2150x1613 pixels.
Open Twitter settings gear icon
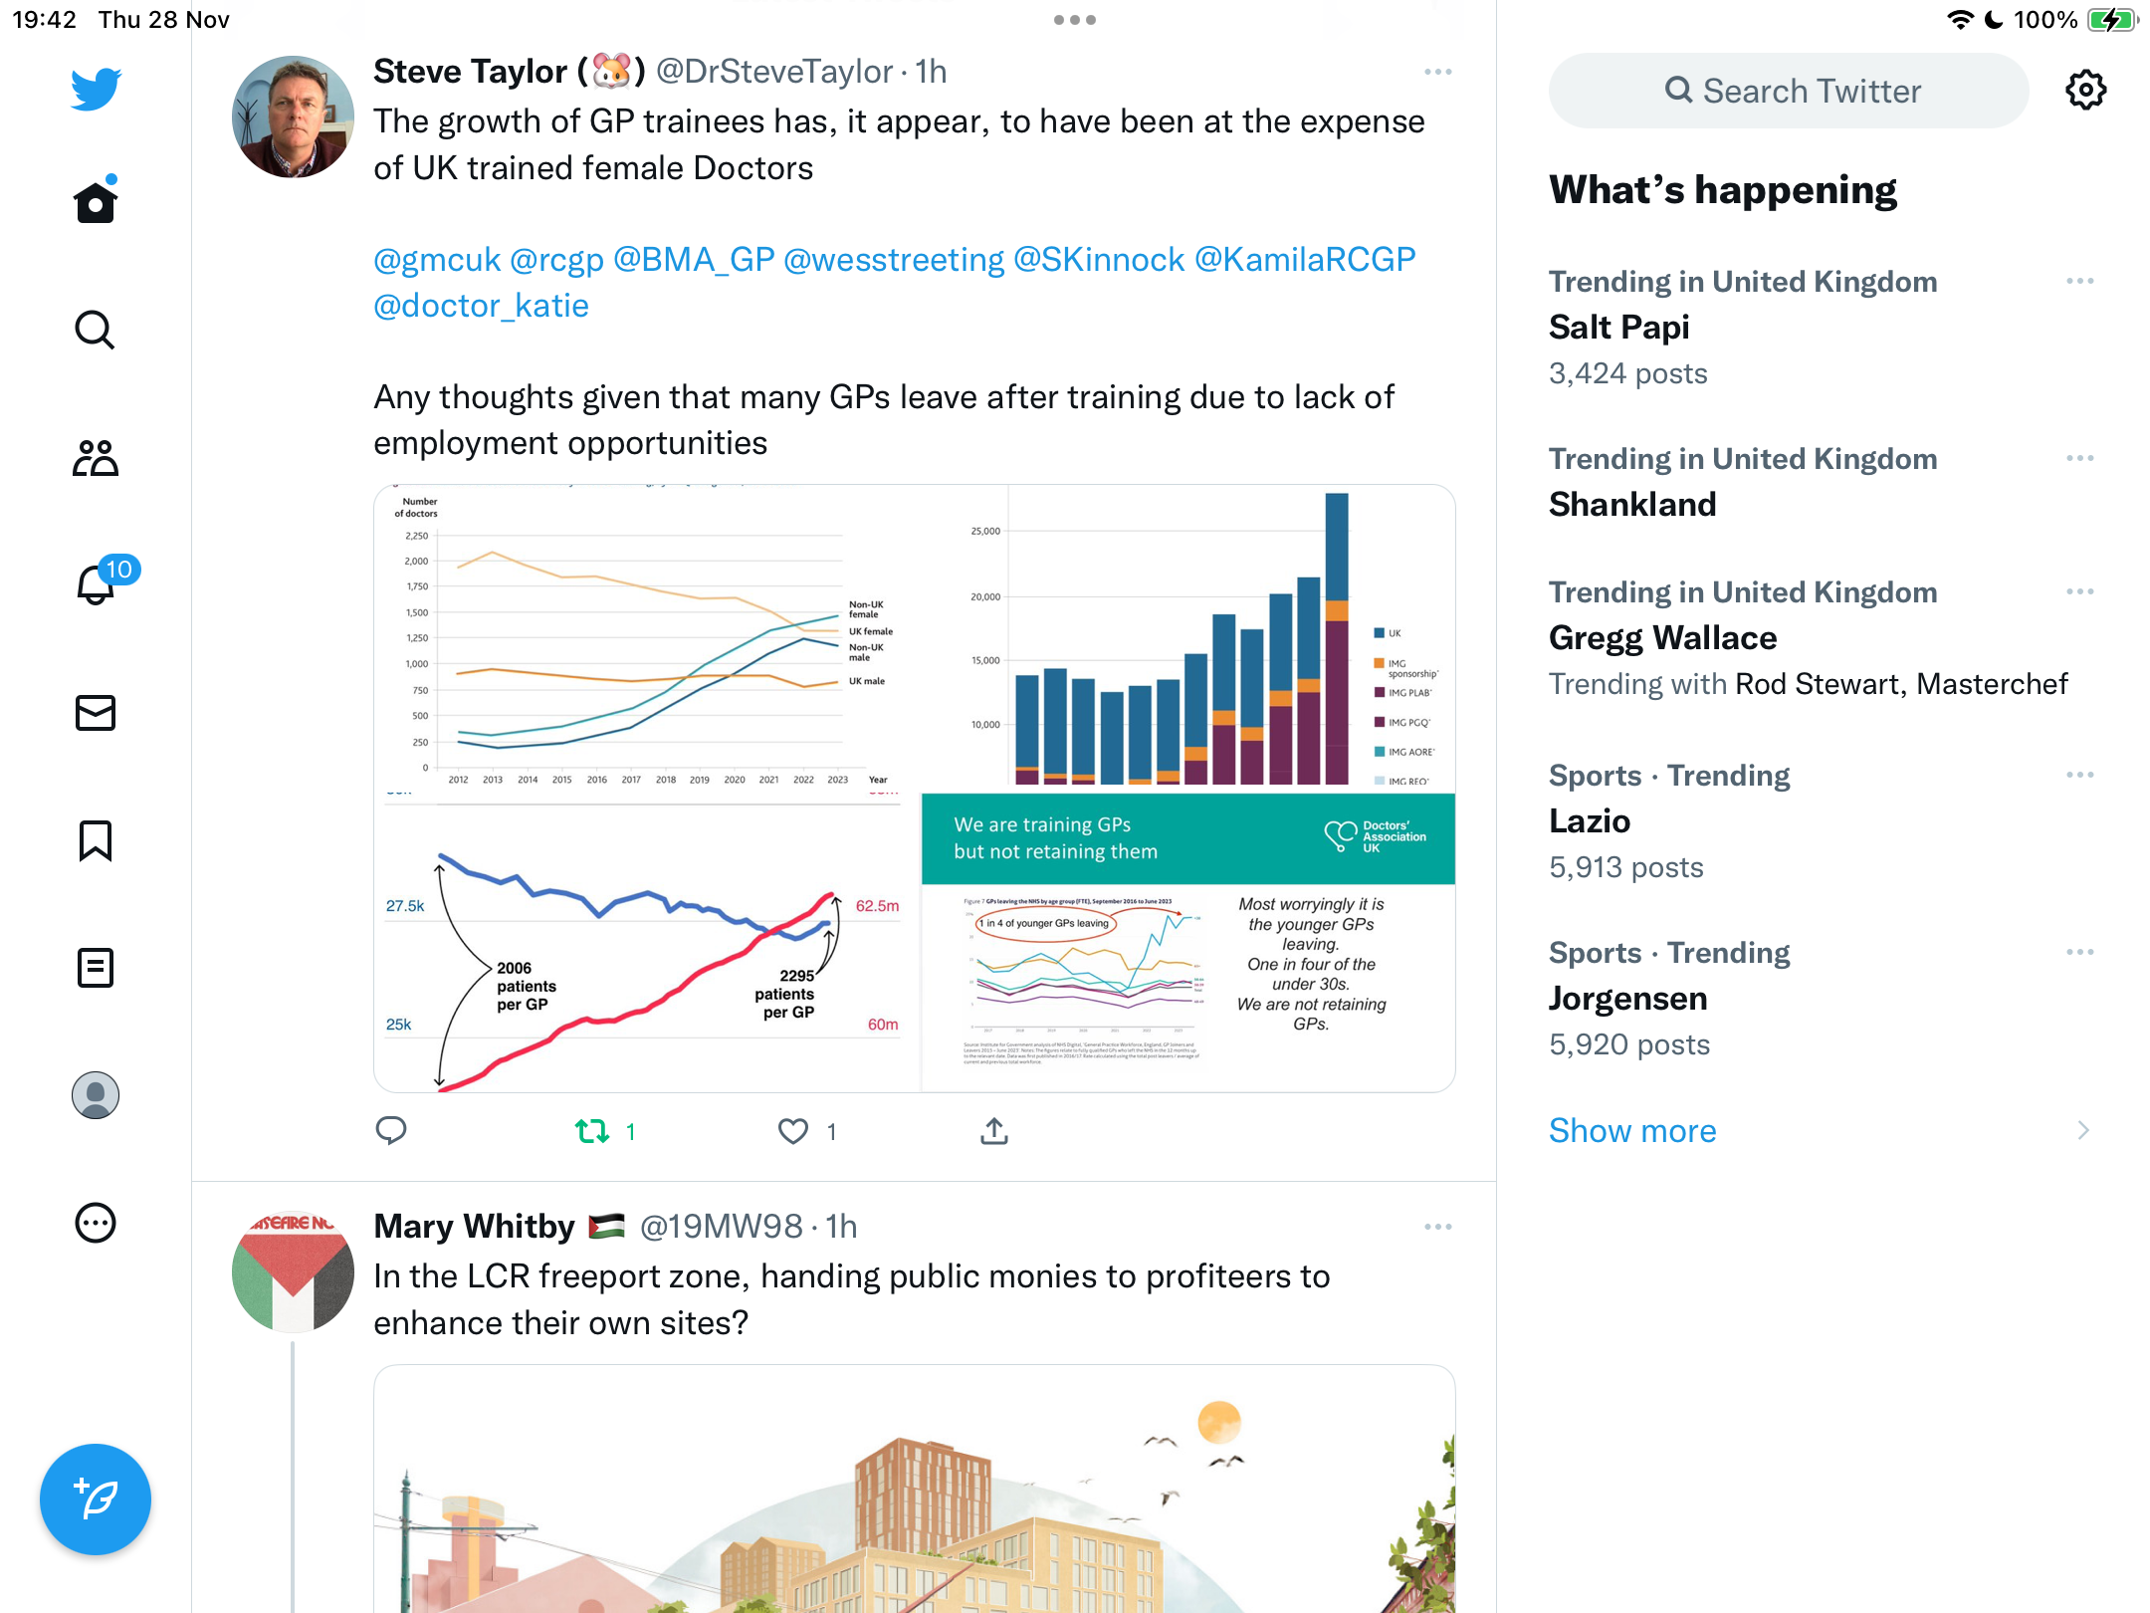pyautogui.click(x=2085, y=91)
